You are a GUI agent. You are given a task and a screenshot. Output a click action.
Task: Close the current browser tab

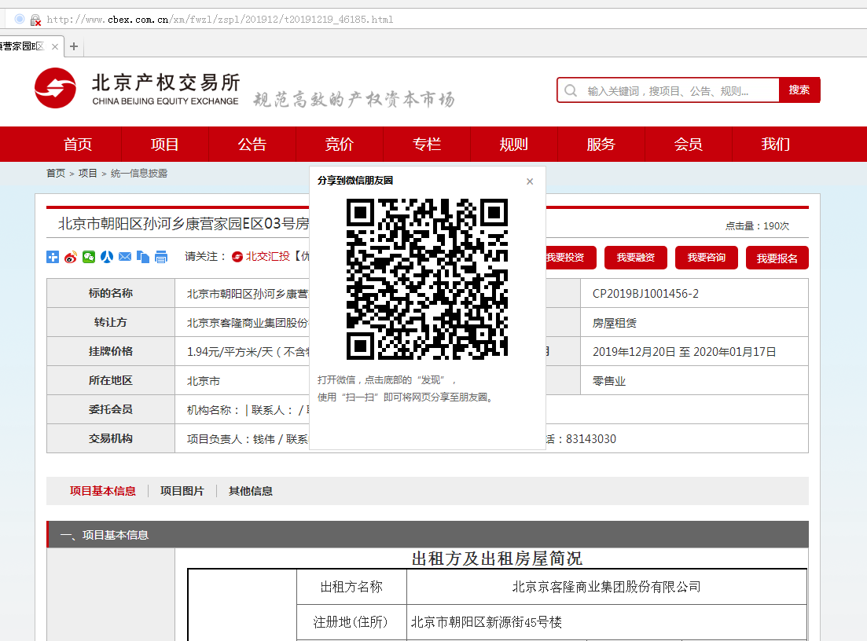point(55,46)
